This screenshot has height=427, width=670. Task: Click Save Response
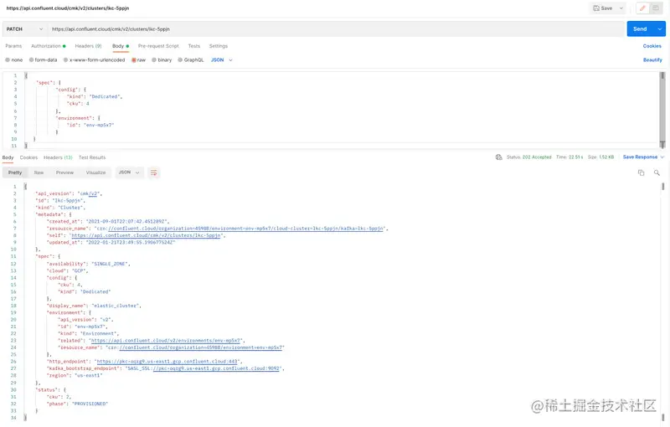[x=640, y=157]
